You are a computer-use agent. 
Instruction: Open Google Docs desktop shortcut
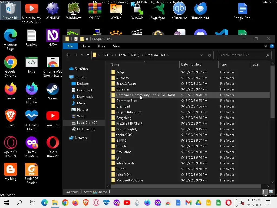[x=242, y=11]
